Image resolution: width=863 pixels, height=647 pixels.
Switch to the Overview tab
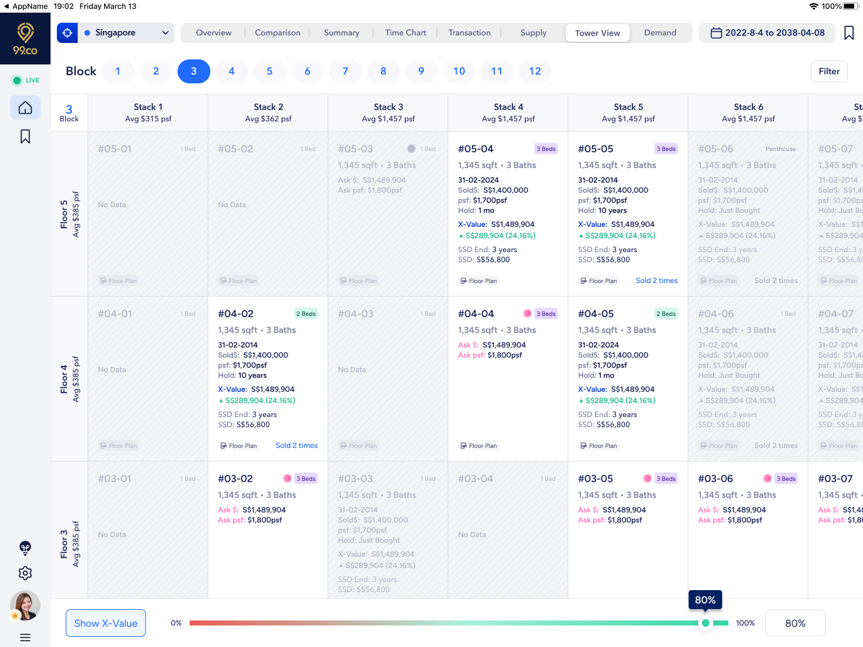[214, 33]
